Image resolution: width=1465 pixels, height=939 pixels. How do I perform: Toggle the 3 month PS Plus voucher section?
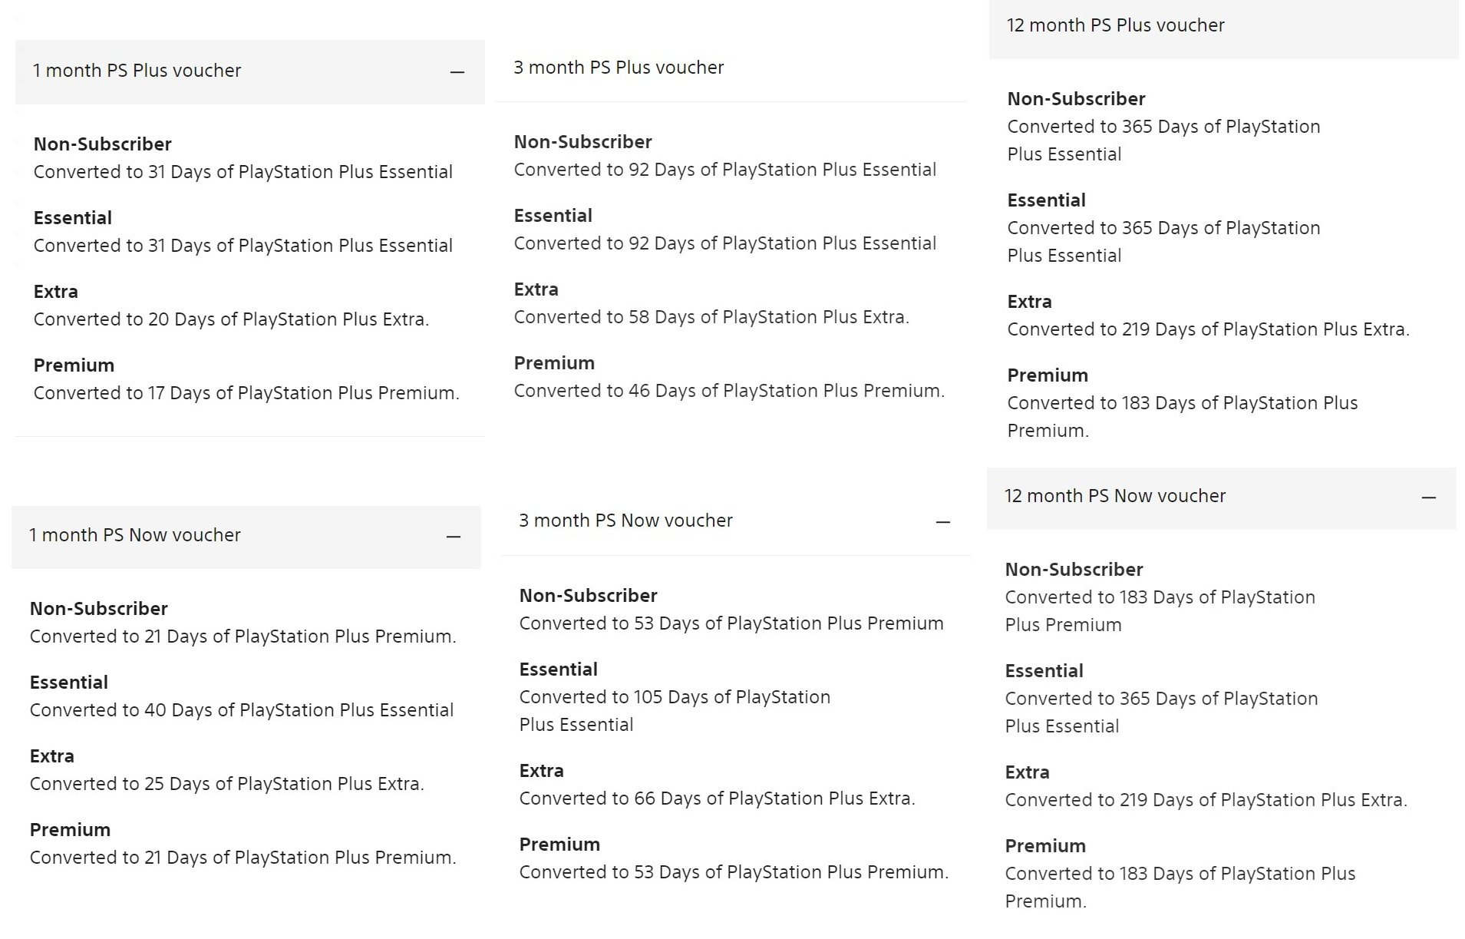619,68
